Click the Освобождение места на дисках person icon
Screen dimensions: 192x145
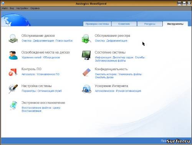[x=13, y=55]
